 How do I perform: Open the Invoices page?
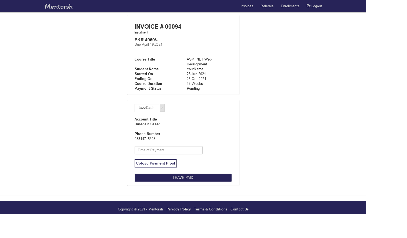click(x=247, y=6)
